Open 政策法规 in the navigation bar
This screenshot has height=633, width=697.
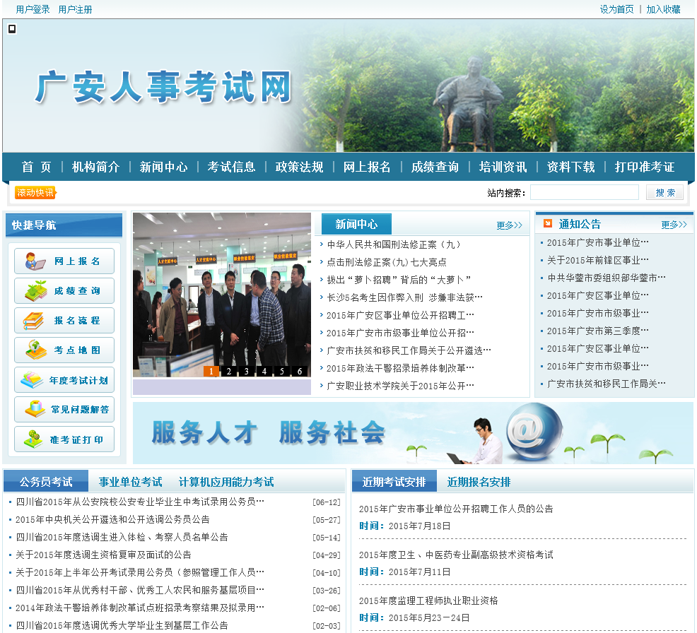(x=299, y=167)
